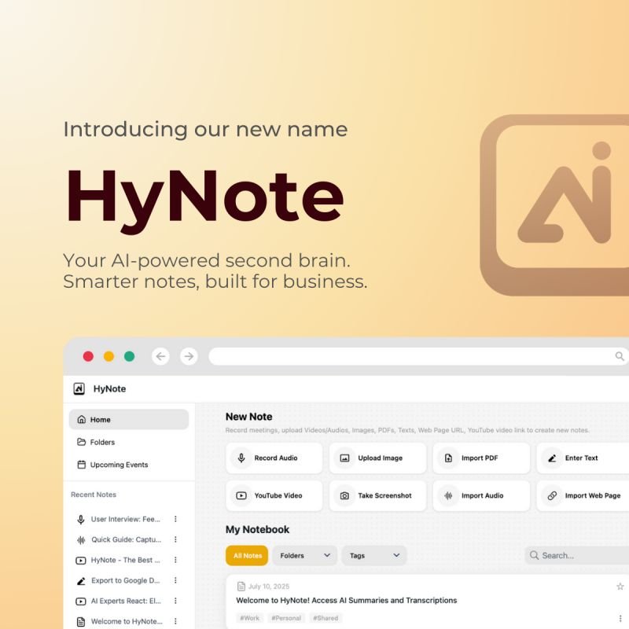Click the Take Screenshot camera icon
The width and height of the screenshot is (629, 629).
coord(344,496)
